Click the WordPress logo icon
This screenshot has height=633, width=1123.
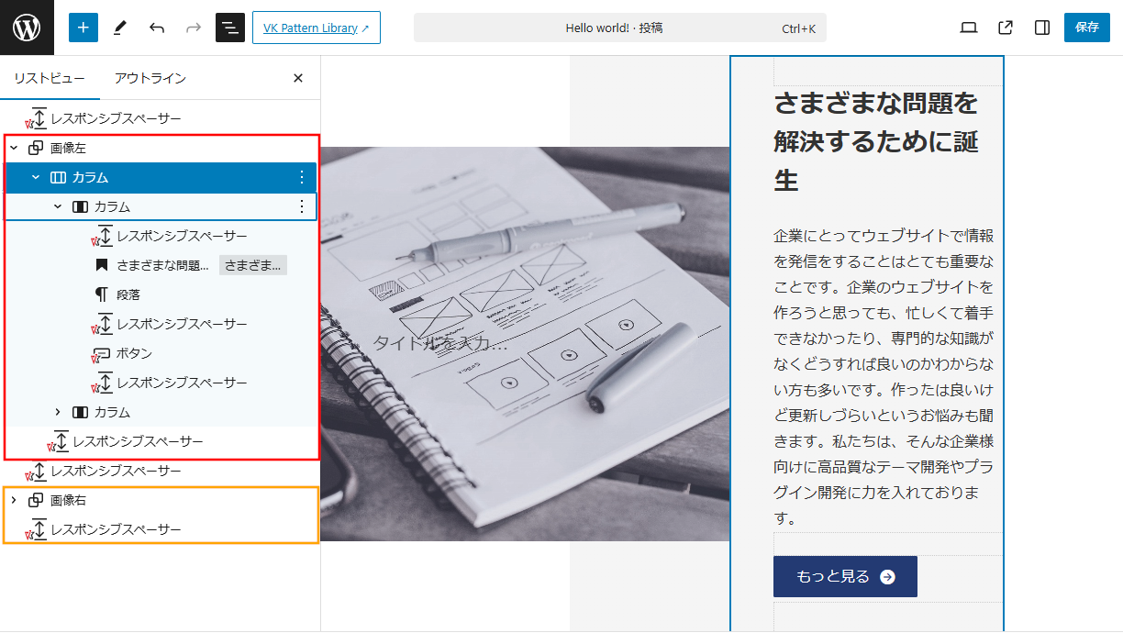click(x=27, y=28)
